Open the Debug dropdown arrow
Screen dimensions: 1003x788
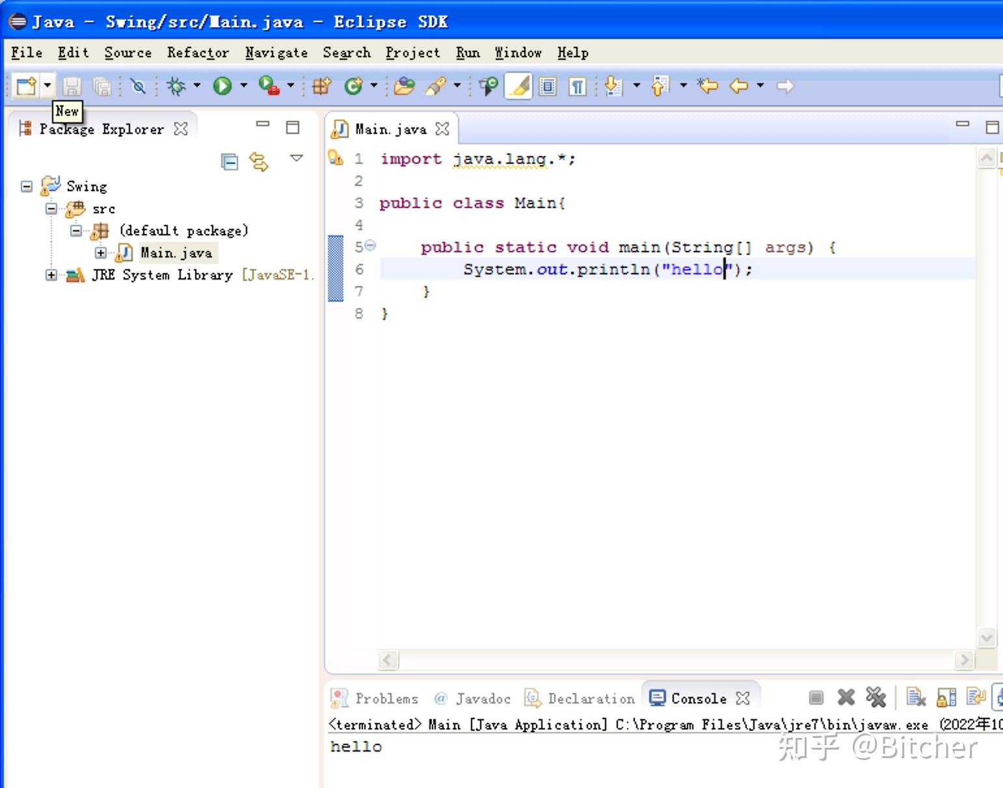coord(197,86)
